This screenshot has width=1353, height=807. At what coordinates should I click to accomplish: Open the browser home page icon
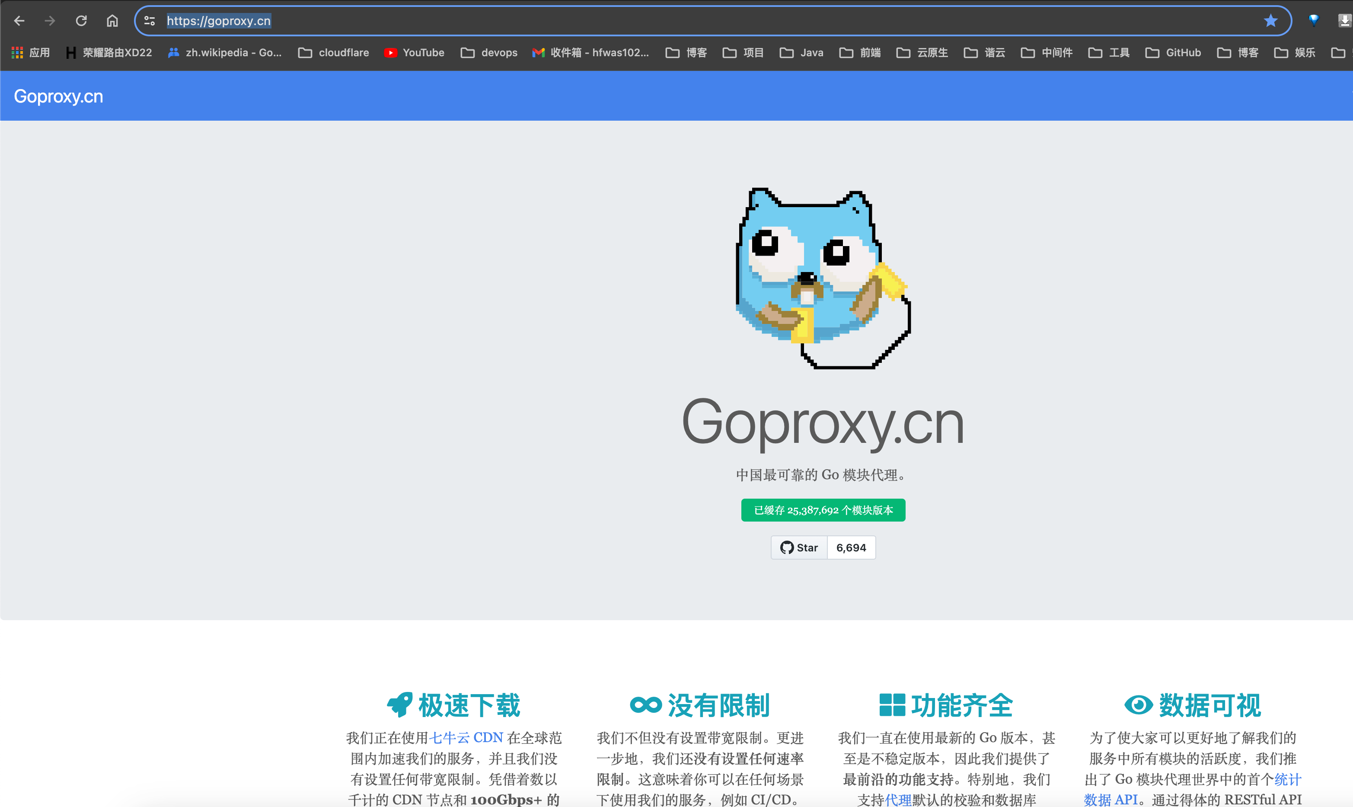(112, 21)
